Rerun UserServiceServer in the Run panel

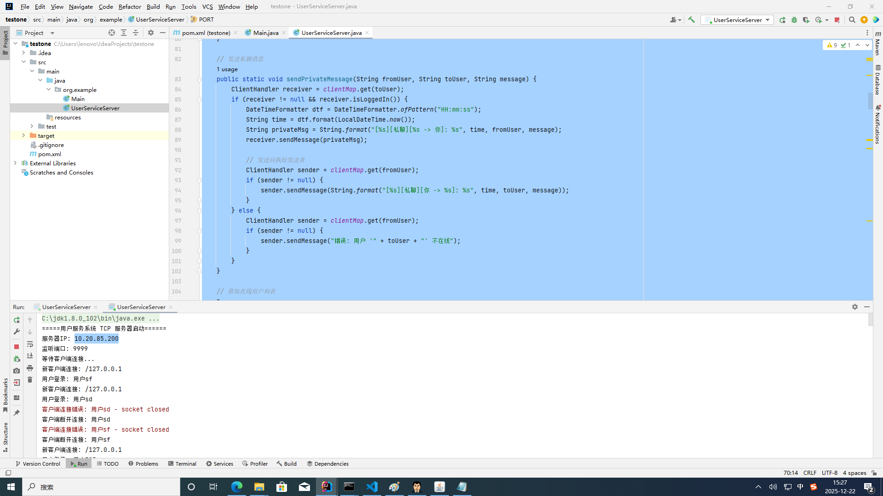[x=17, y=320]
